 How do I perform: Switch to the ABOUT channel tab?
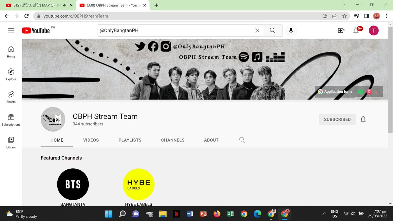[x=211, y=140]
